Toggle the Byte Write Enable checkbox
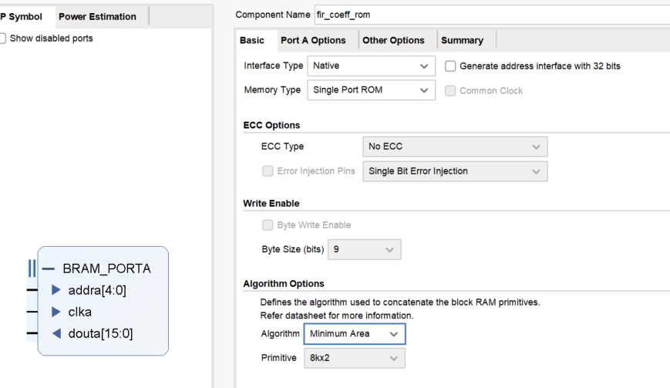This screenshot has height=388, width=670. click(x=268, y=225)
